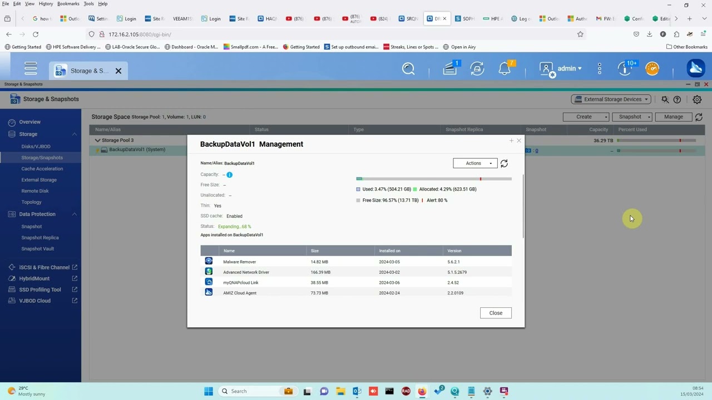
Task: Open the myQNAPcloud cloud icon
Action: (x=695, y=68)
